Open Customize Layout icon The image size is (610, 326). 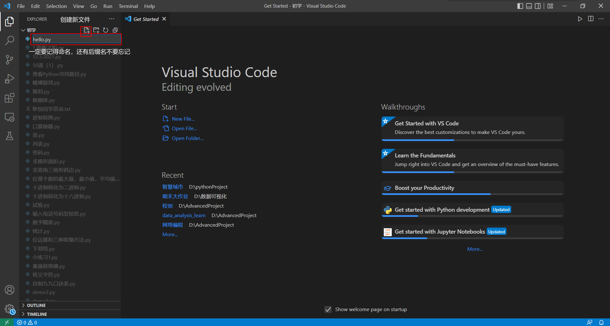point(550,6)
